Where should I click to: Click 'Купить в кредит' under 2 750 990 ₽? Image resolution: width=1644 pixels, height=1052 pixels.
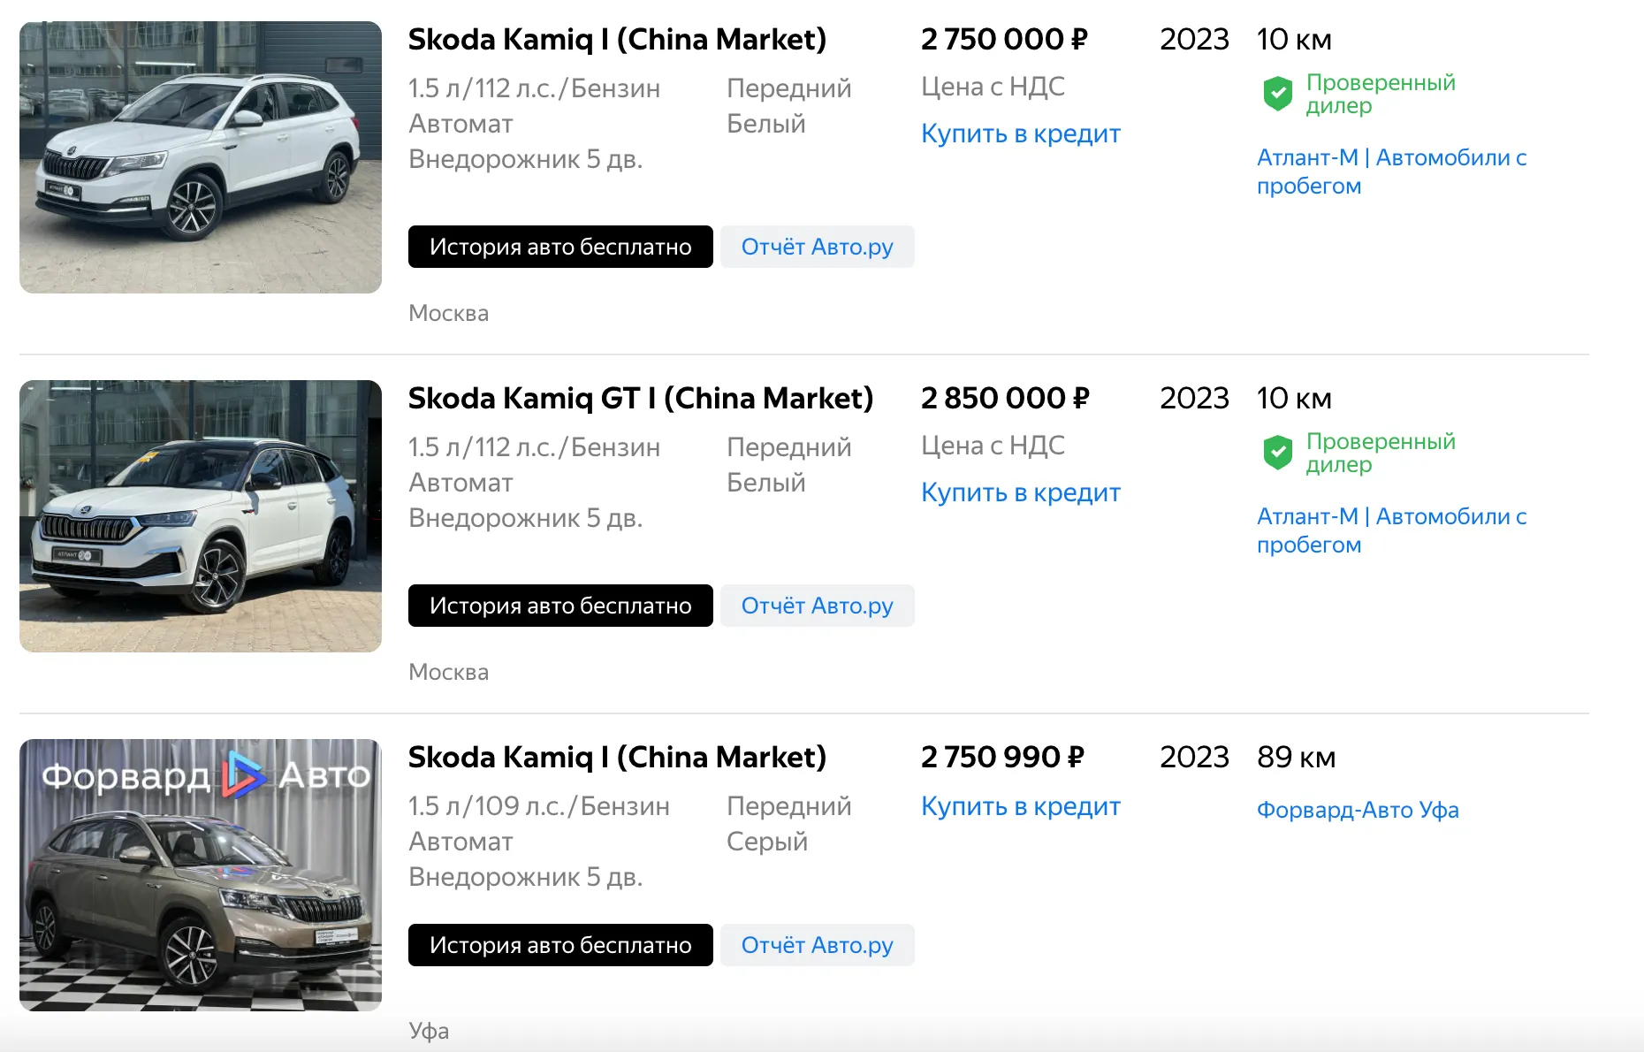(1020, 806)
